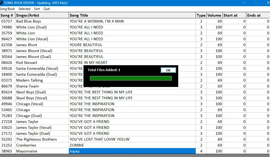
Task: Click the Singer/Artist column header
Action: coord(42,15)
